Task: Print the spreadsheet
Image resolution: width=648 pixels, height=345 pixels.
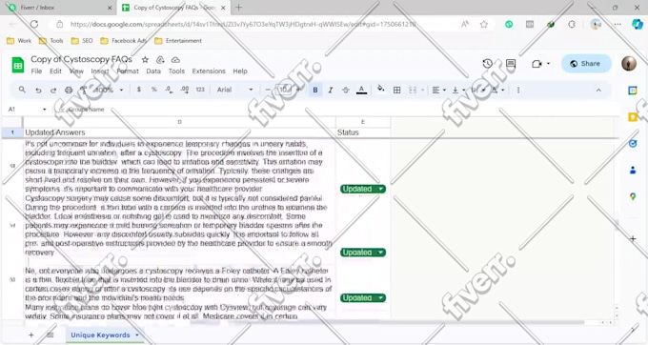Action: pos(69,91)
